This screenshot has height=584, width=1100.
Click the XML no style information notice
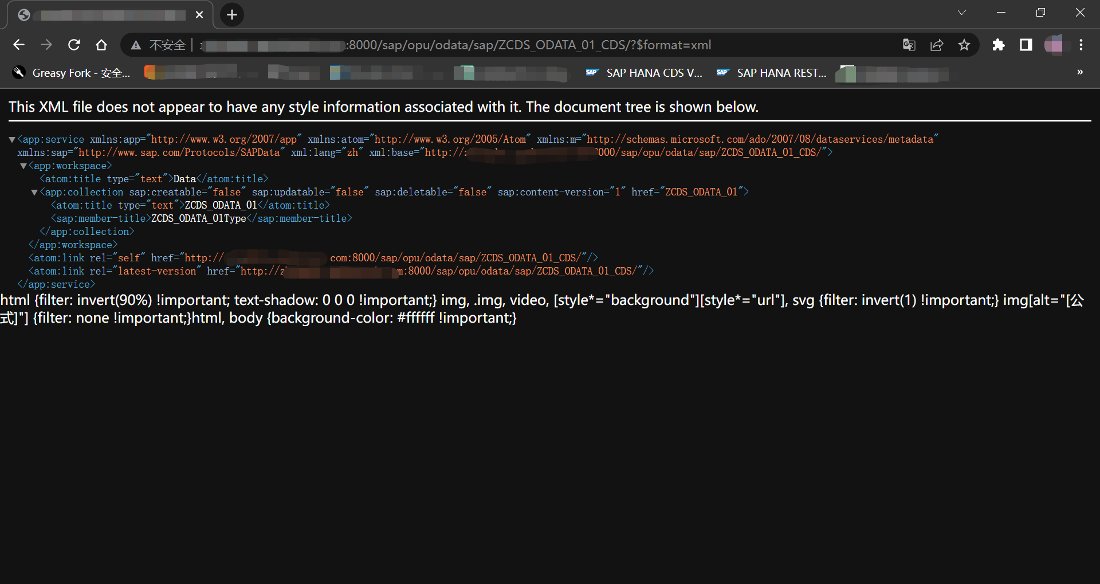[383, 107]
